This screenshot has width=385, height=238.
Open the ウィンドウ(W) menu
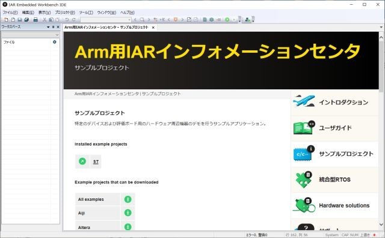[x=106, y=13]
